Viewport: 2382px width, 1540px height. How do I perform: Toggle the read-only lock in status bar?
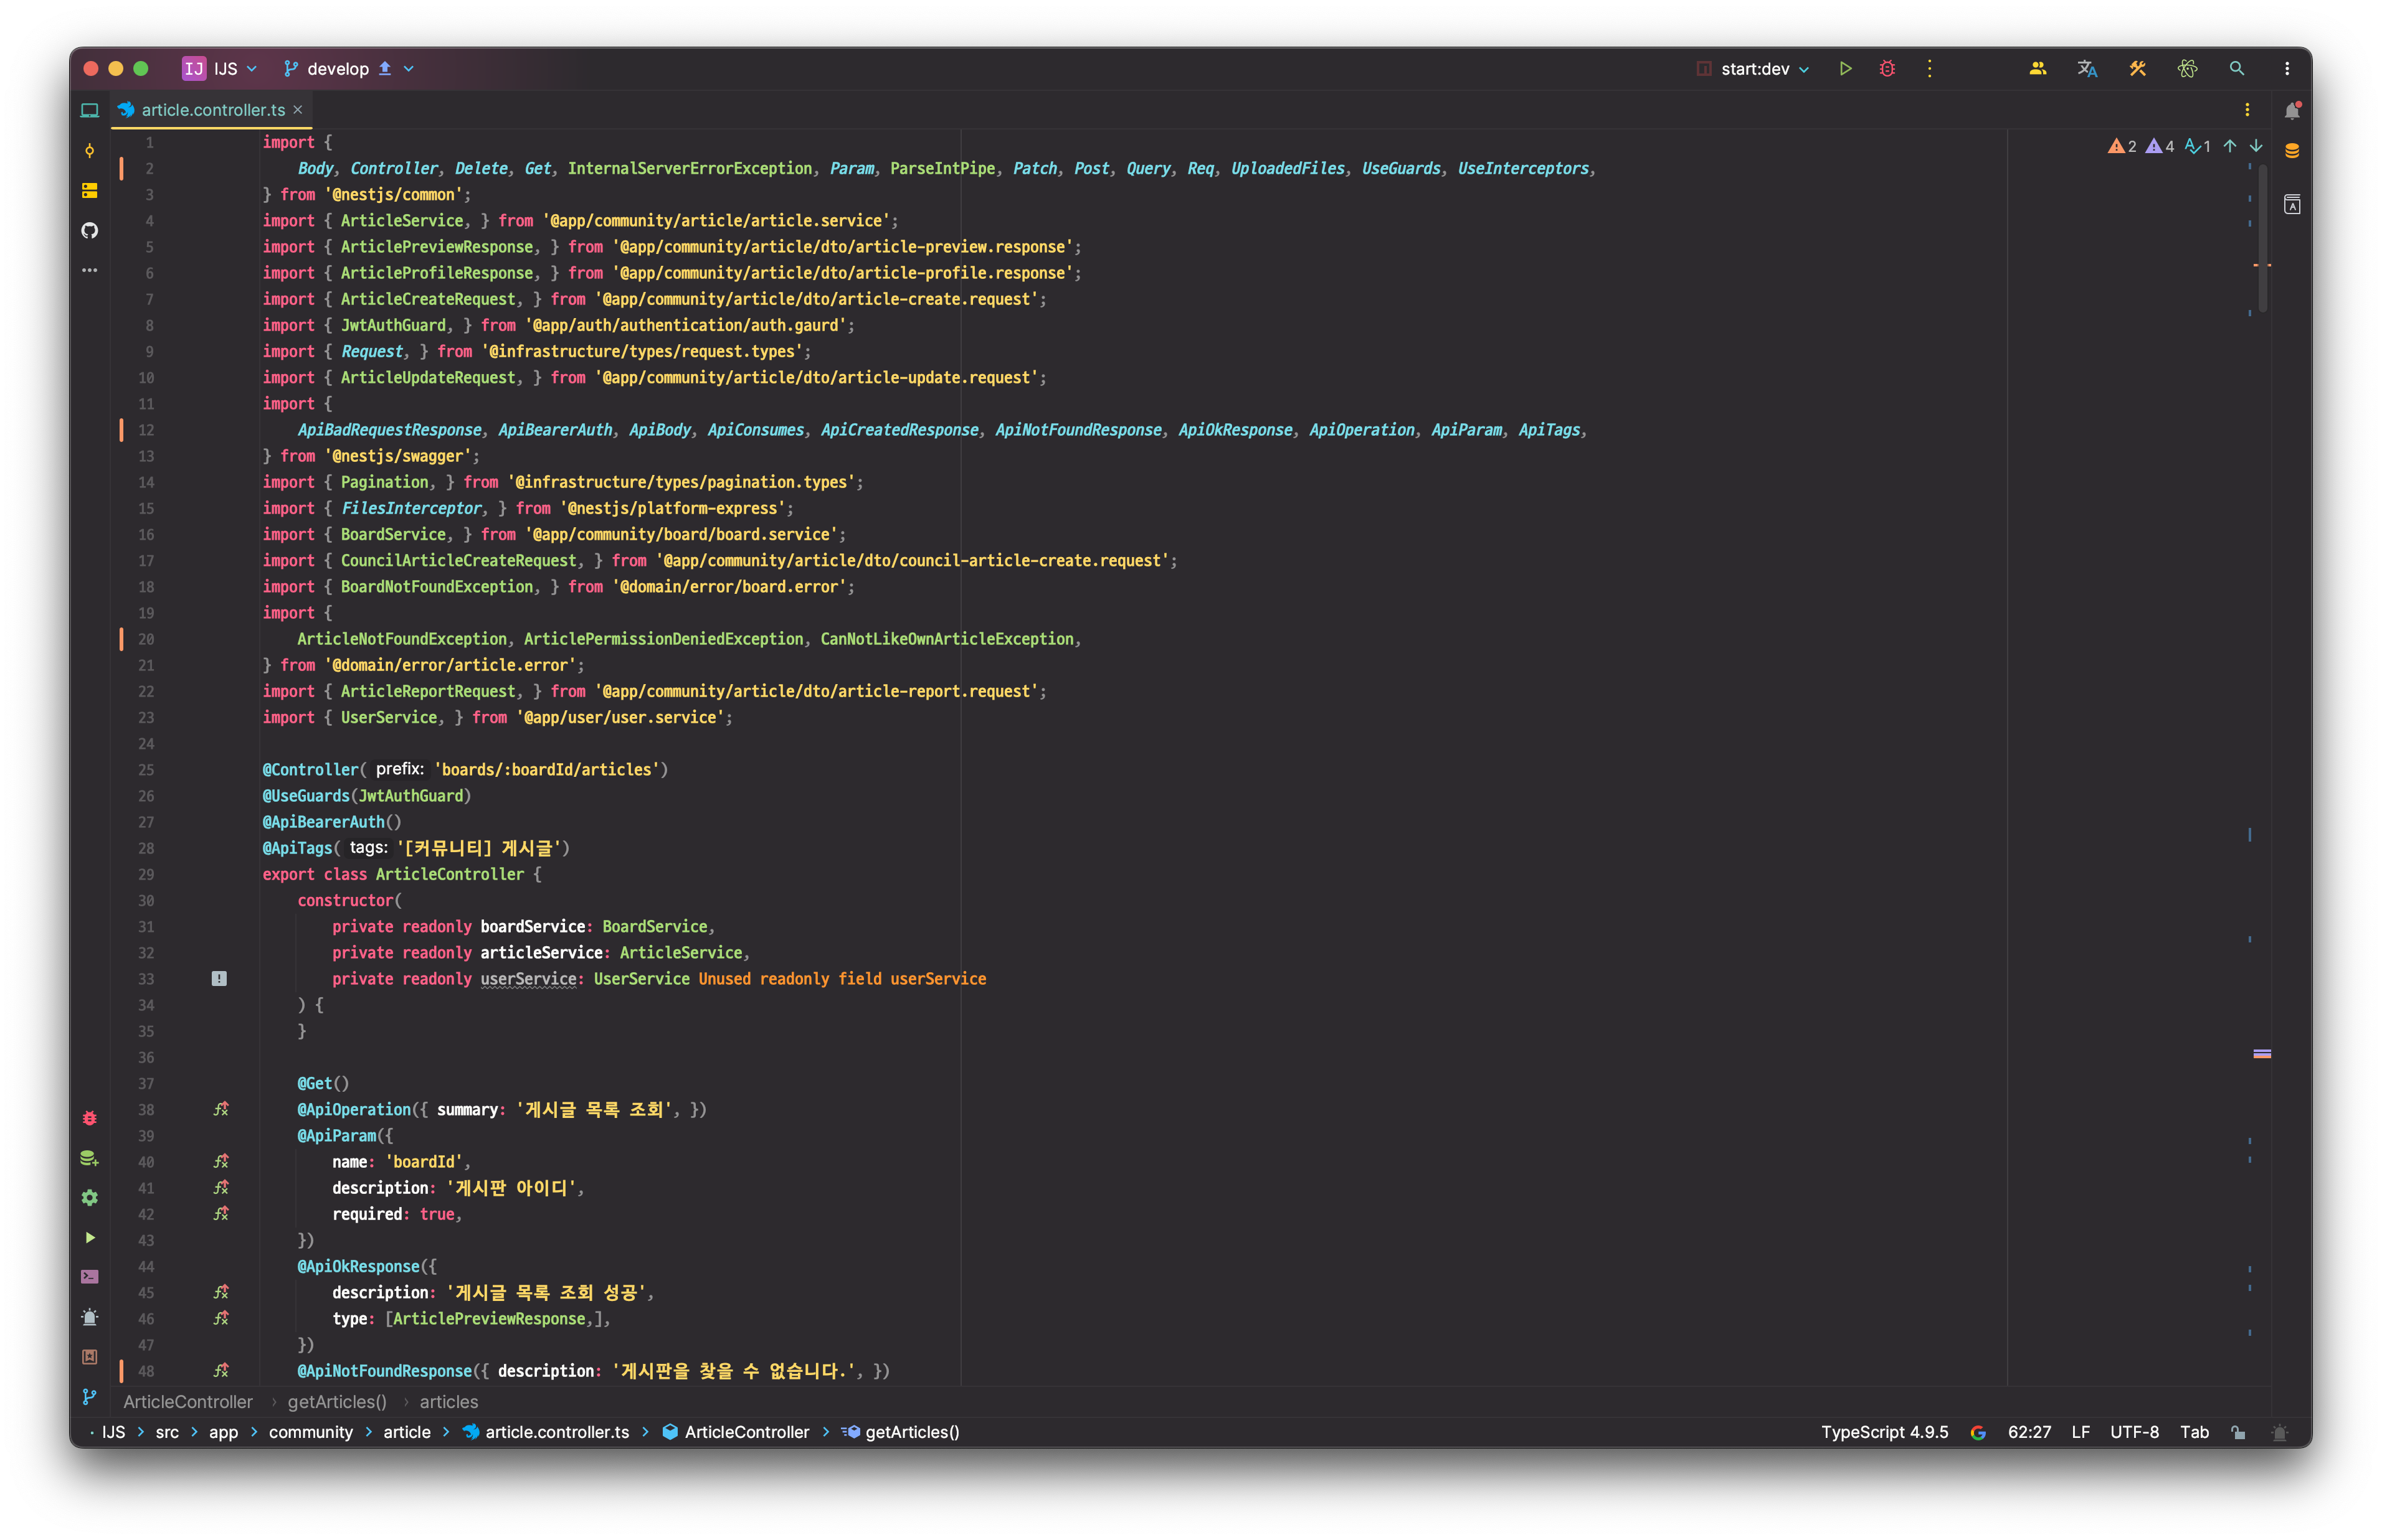tap(2238, 1432)
